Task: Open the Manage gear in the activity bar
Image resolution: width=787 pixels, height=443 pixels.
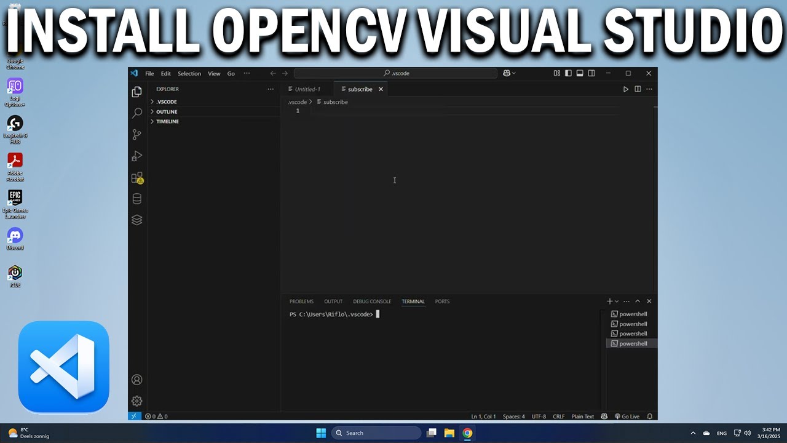Action: click(x=136, y=401)
